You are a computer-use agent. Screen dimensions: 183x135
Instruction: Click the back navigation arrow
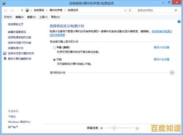pos(6,11)
